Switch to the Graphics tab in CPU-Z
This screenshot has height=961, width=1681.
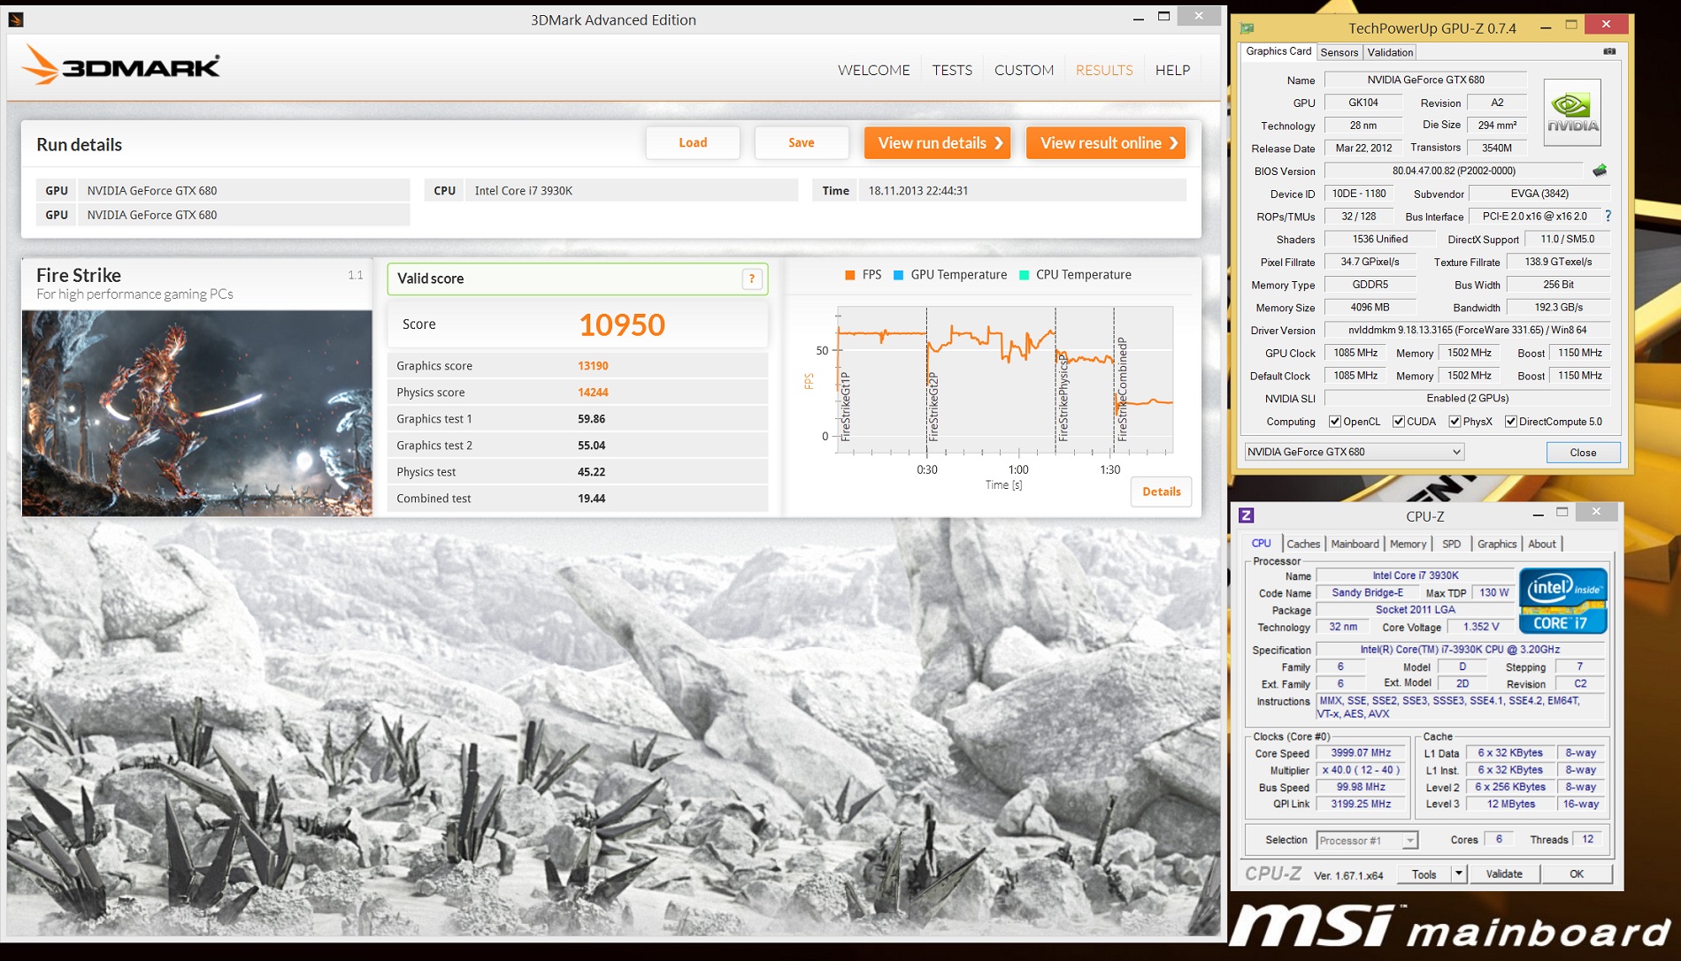(x=1497, y=544)
